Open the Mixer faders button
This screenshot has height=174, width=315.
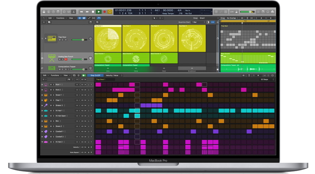[69, 12]
